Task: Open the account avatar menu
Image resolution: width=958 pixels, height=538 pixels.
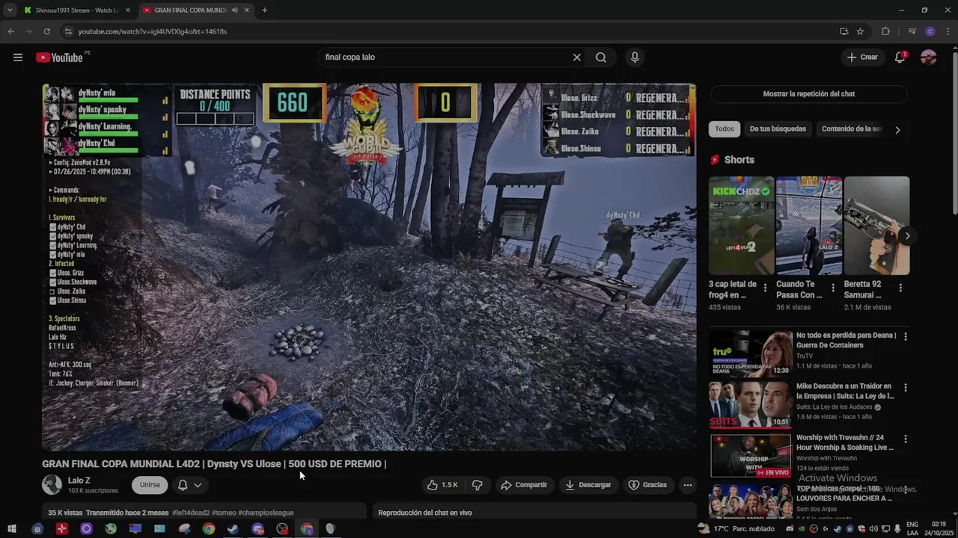Action: coord(929,58)
